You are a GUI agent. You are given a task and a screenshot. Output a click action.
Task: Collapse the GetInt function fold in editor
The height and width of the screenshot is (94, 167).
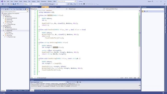(38, 15)
